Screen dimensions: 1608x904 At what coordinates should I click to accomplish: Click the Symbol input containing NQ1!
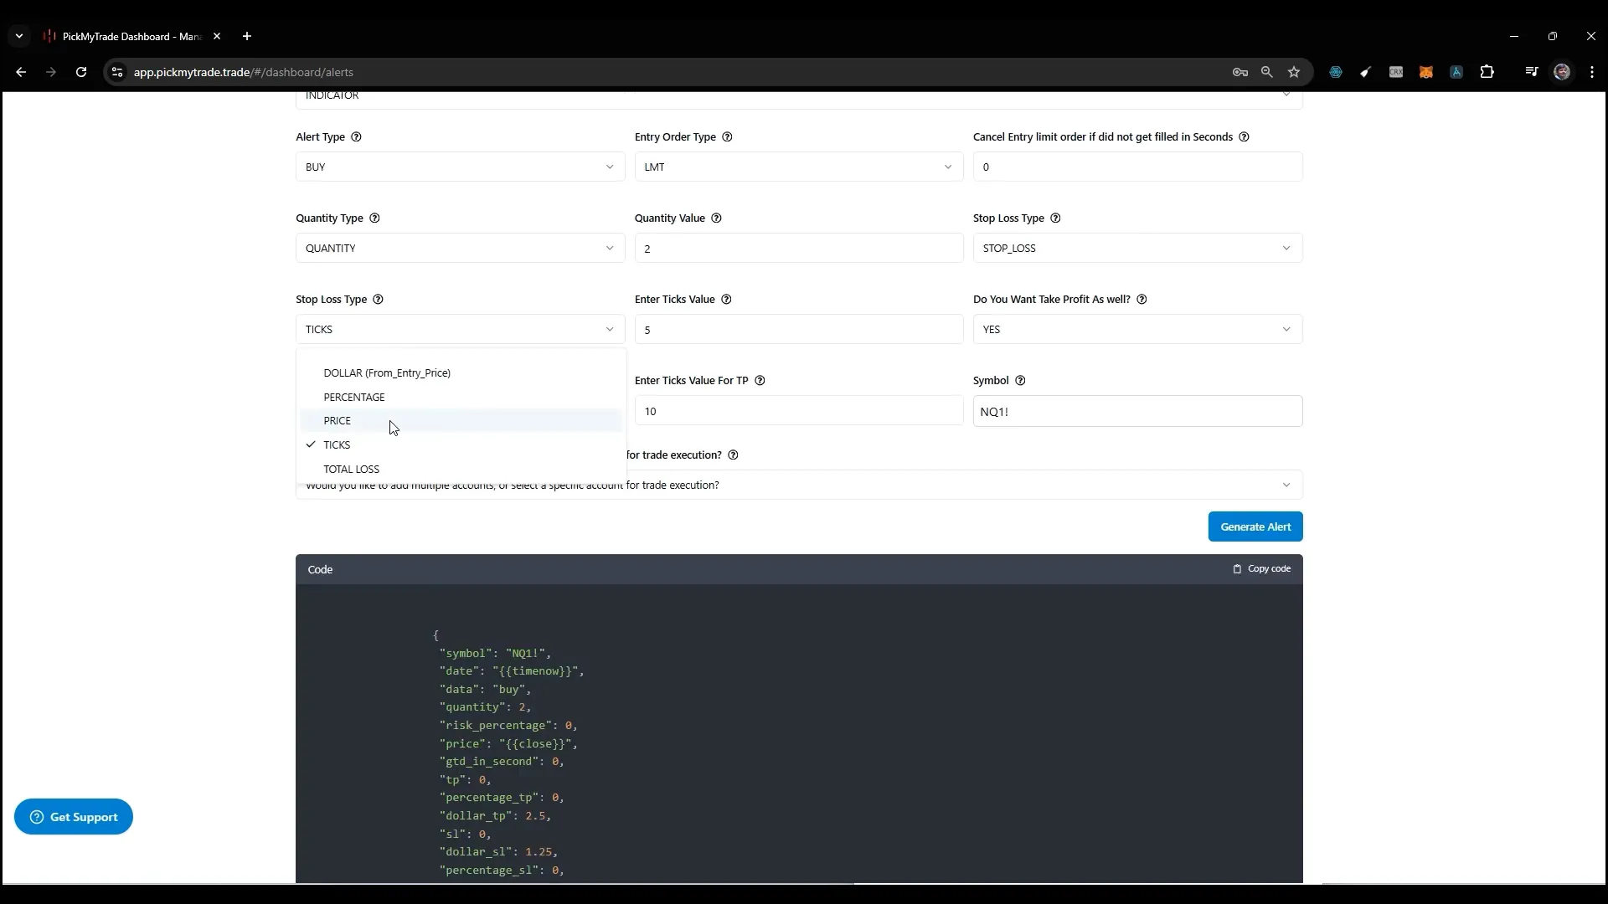1137,411
